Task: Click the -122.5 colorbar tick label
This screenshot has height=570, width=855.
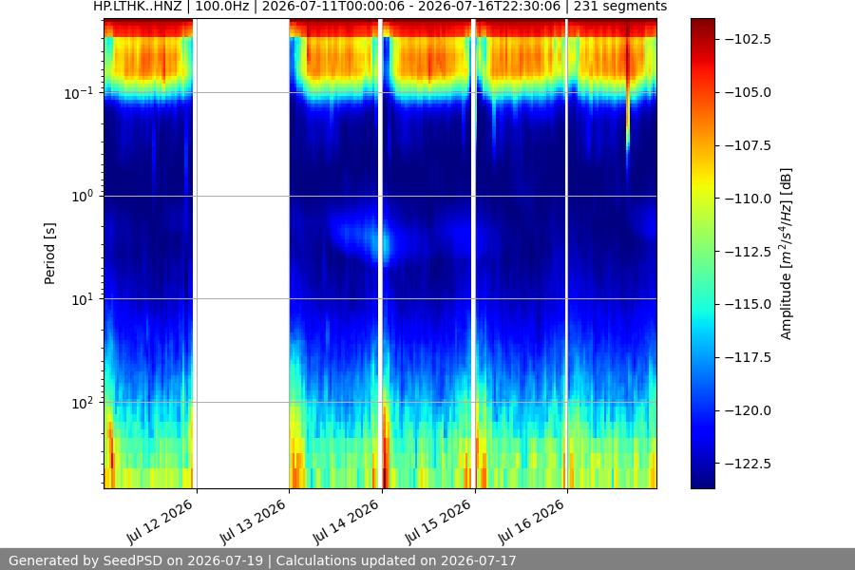Action: tap(749, 464)
